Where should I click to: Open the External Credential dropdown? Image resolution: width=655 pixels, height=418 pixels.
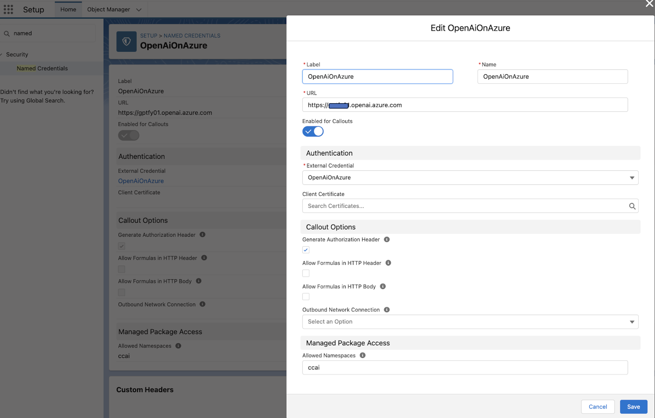coord(470,178)
